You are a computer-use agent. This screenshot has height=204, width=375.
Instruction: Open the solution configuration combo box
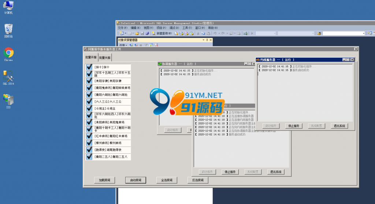266,33
